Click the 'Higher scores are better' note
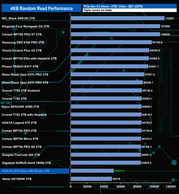The image size is (179, 194). click(x=98, y=10)
